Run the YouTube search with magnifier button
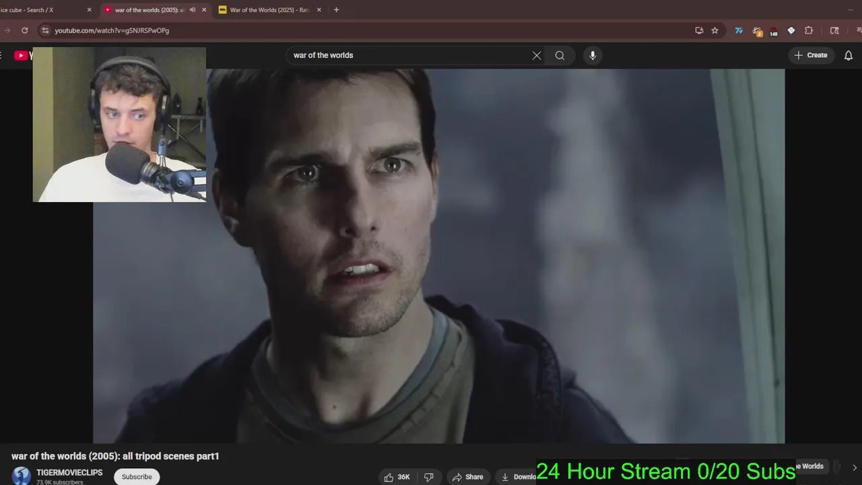The image size is (862, 485). click(x=560, y=55)
